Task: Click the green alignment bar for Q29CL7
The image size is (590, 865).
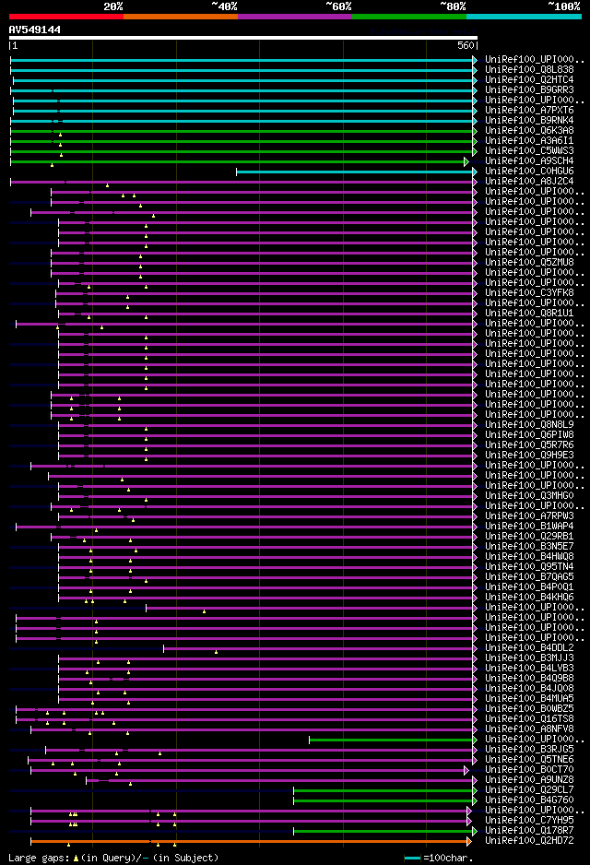Action: point(384,791)
